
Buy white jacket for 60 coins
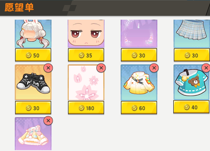point(139,108)
